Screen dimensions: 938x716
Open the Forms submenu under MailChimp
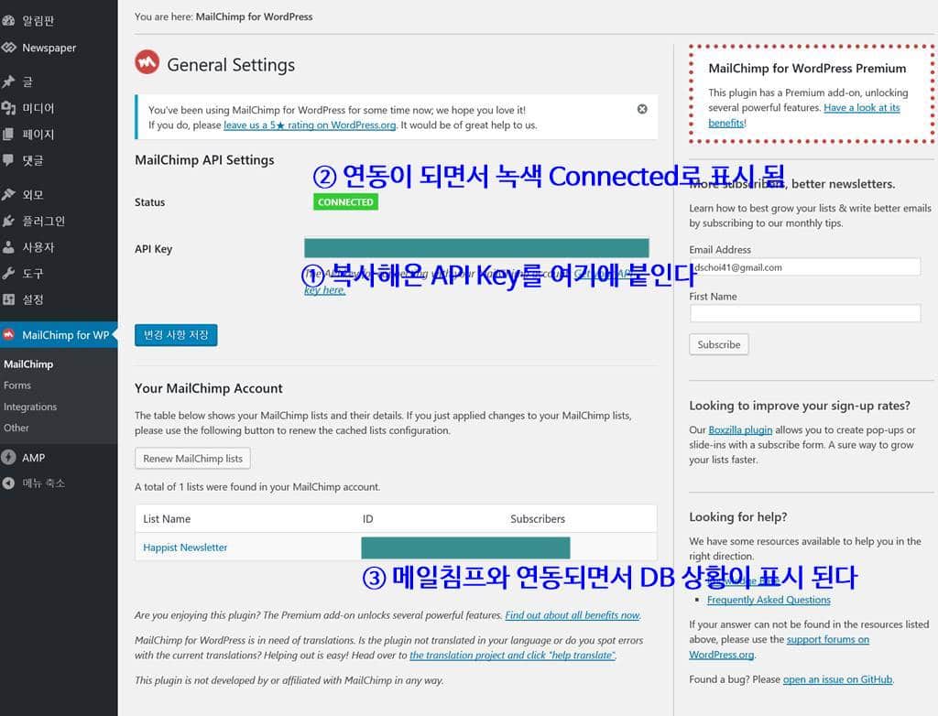pyautogui.click(x=16, y=385)
